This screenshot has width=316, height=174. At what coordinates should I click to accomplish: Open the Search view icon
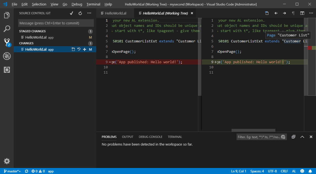(x=7, y=29)
